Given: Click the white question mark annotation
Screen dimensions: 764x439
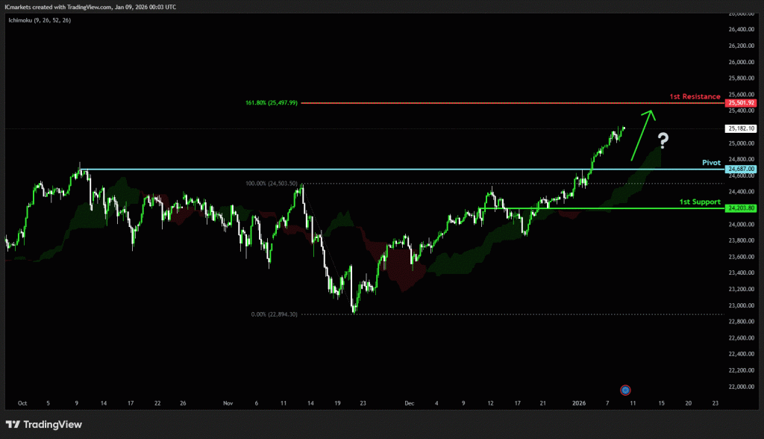Looking at the screenshot, I should click(x=662, y=140).
